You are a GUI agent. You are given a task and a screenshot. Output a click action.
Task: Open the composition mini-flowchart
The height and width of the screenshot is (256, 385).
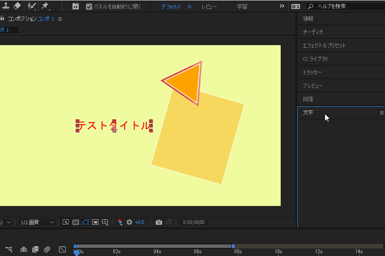pyautogui.click(x=9, y=249)
